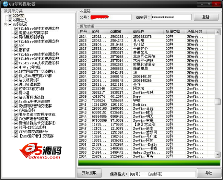The image size is (223, 180).
Task: Uncheck 淘宝优化交流②群 checkbox
Action: [16, 33]
